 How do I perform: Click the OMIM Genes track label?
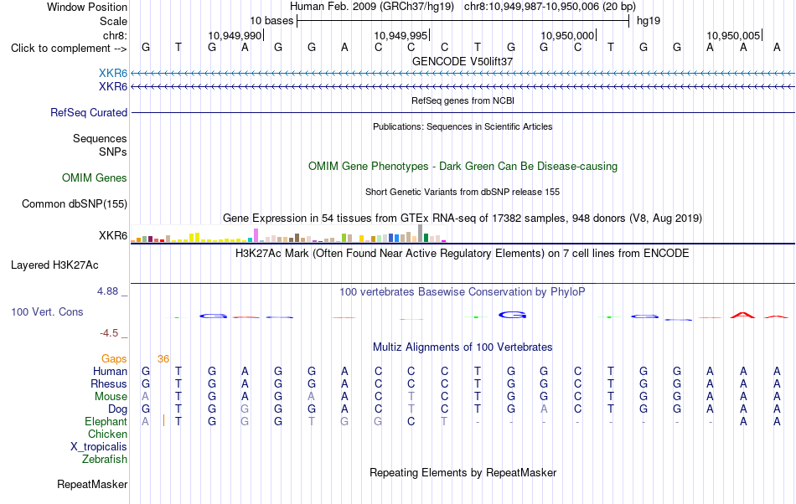coord(95,178)
